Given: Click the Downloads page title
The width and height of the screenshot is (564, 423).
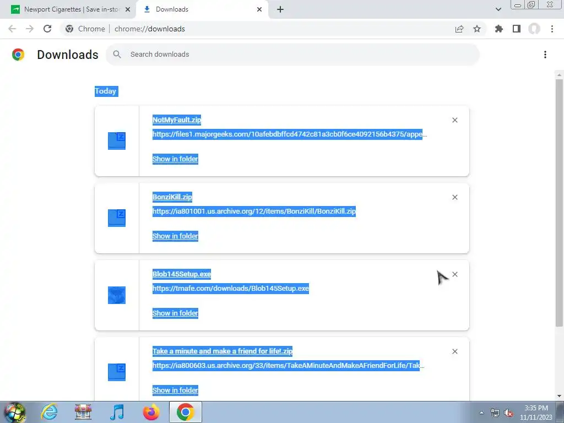Looking at the screenshot, I should (x=68, y=55).
